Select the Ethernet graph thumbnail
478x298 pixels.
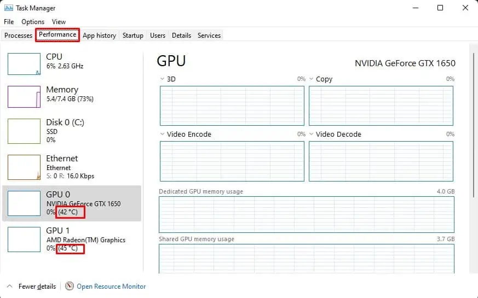24,167
